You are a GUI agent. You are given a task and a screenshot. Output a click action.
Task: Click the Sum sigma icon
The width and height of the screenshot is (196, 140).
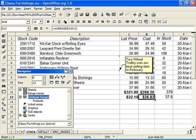pos(41,28)
